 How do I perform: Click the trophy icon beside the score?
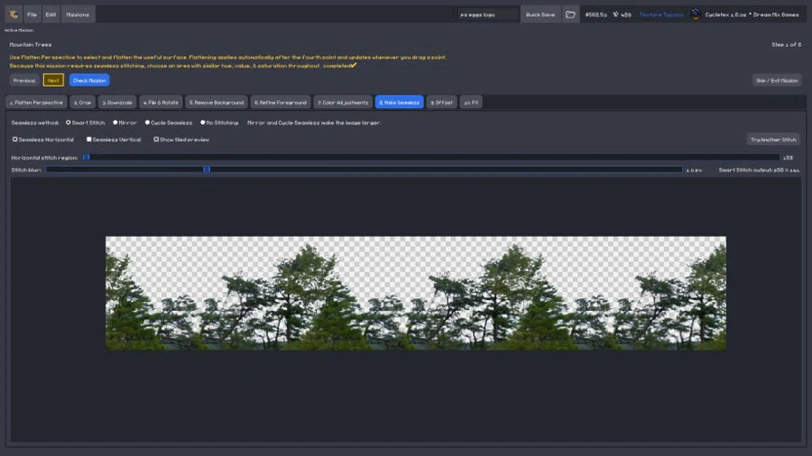[x=615, y=14]
